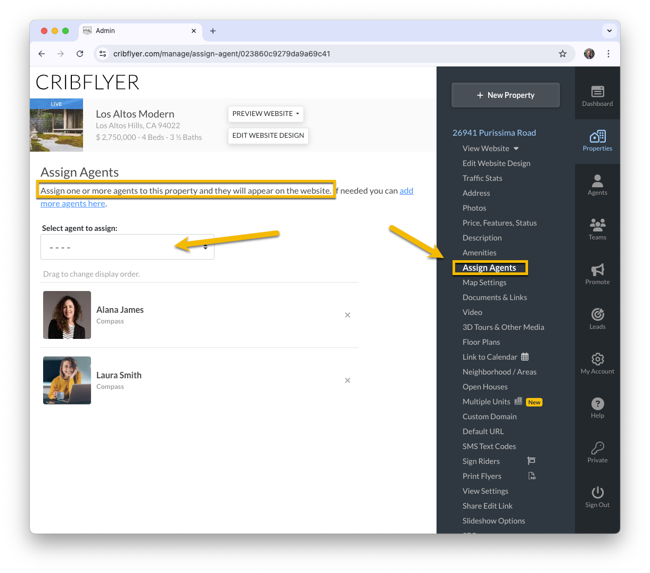
Task: Reload the page in browser
Action: tap(80, 54)
